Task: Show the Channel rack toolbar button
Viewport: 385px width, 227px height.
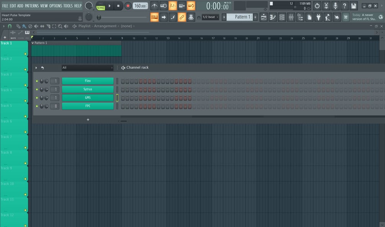Action: pos(282,17)
